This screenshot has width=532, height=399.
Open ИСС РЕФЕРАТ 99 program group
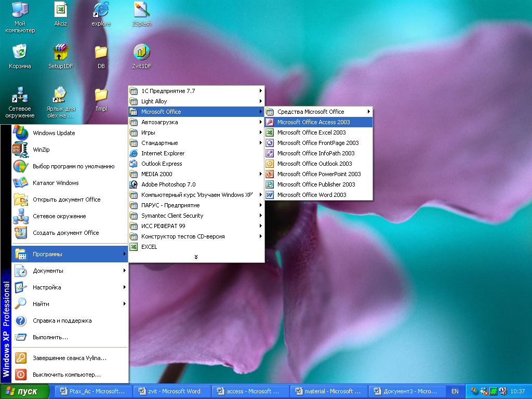pyautogui.click(x=196, y=226)
